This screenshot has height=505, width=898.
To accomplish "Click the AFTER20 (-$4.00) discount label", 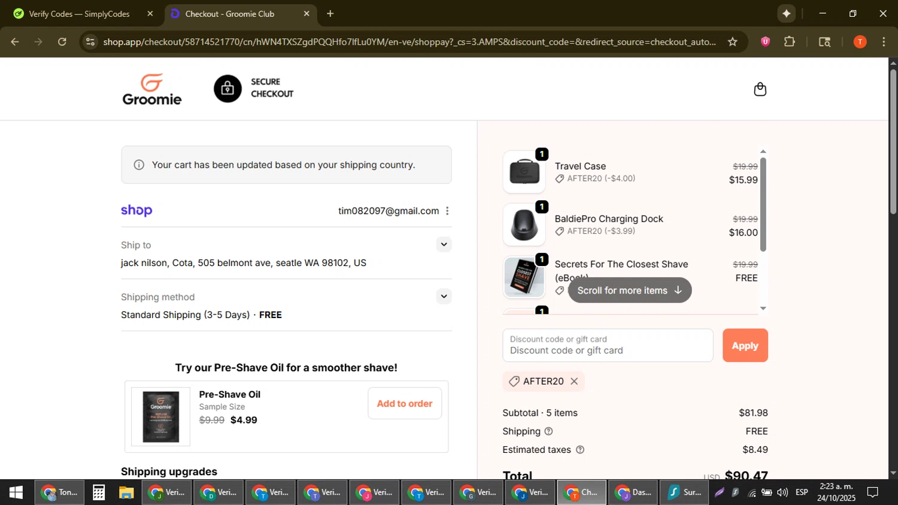I will click(601, 179).
